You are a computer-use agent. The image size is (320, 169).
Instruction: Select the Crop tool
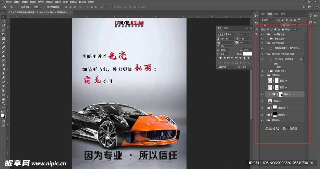point(3,34)
